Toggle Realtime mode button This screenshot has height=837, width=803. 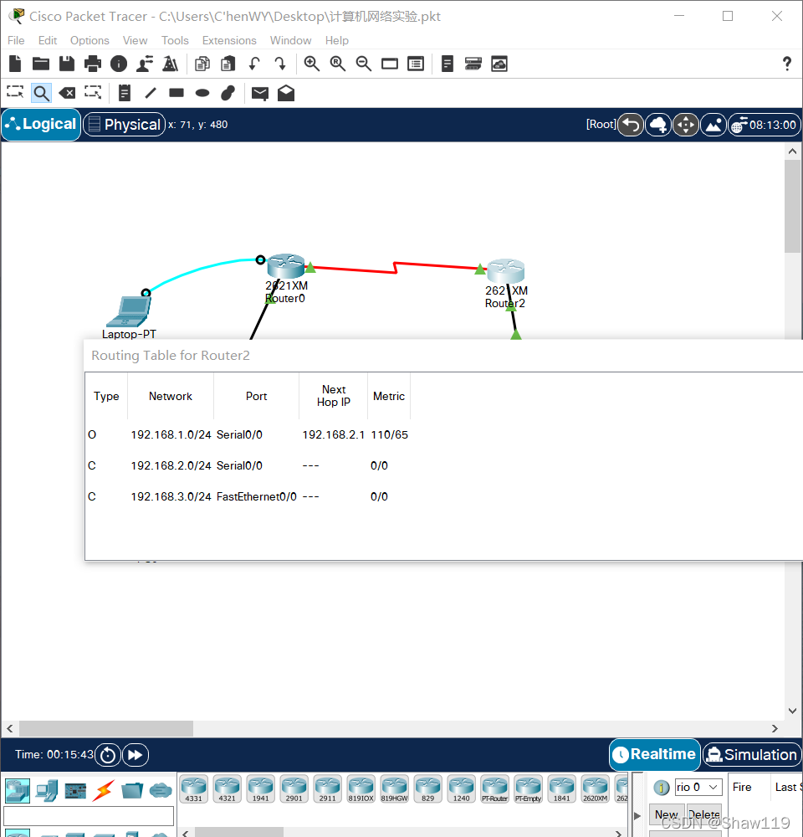pos(654,755)
